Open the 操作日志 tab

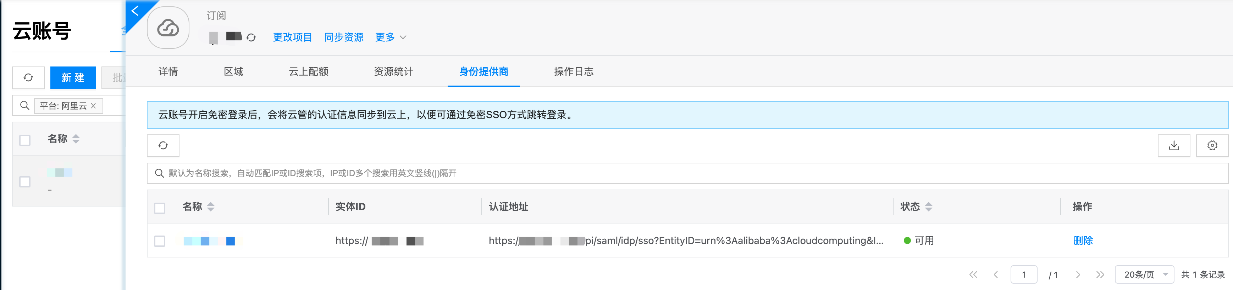coord(574,71)
